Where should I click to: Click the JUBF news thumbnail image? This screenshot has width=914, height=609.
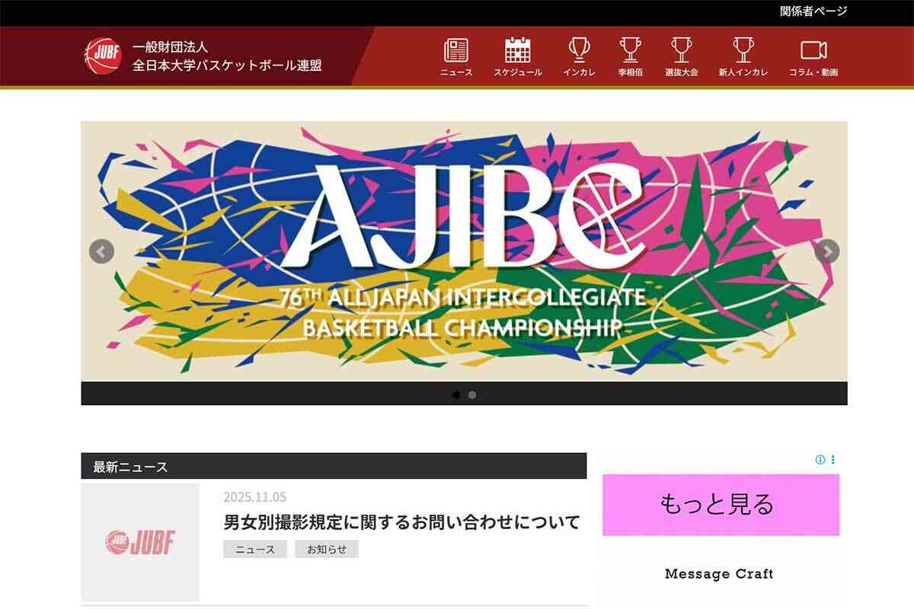(140, 542)
